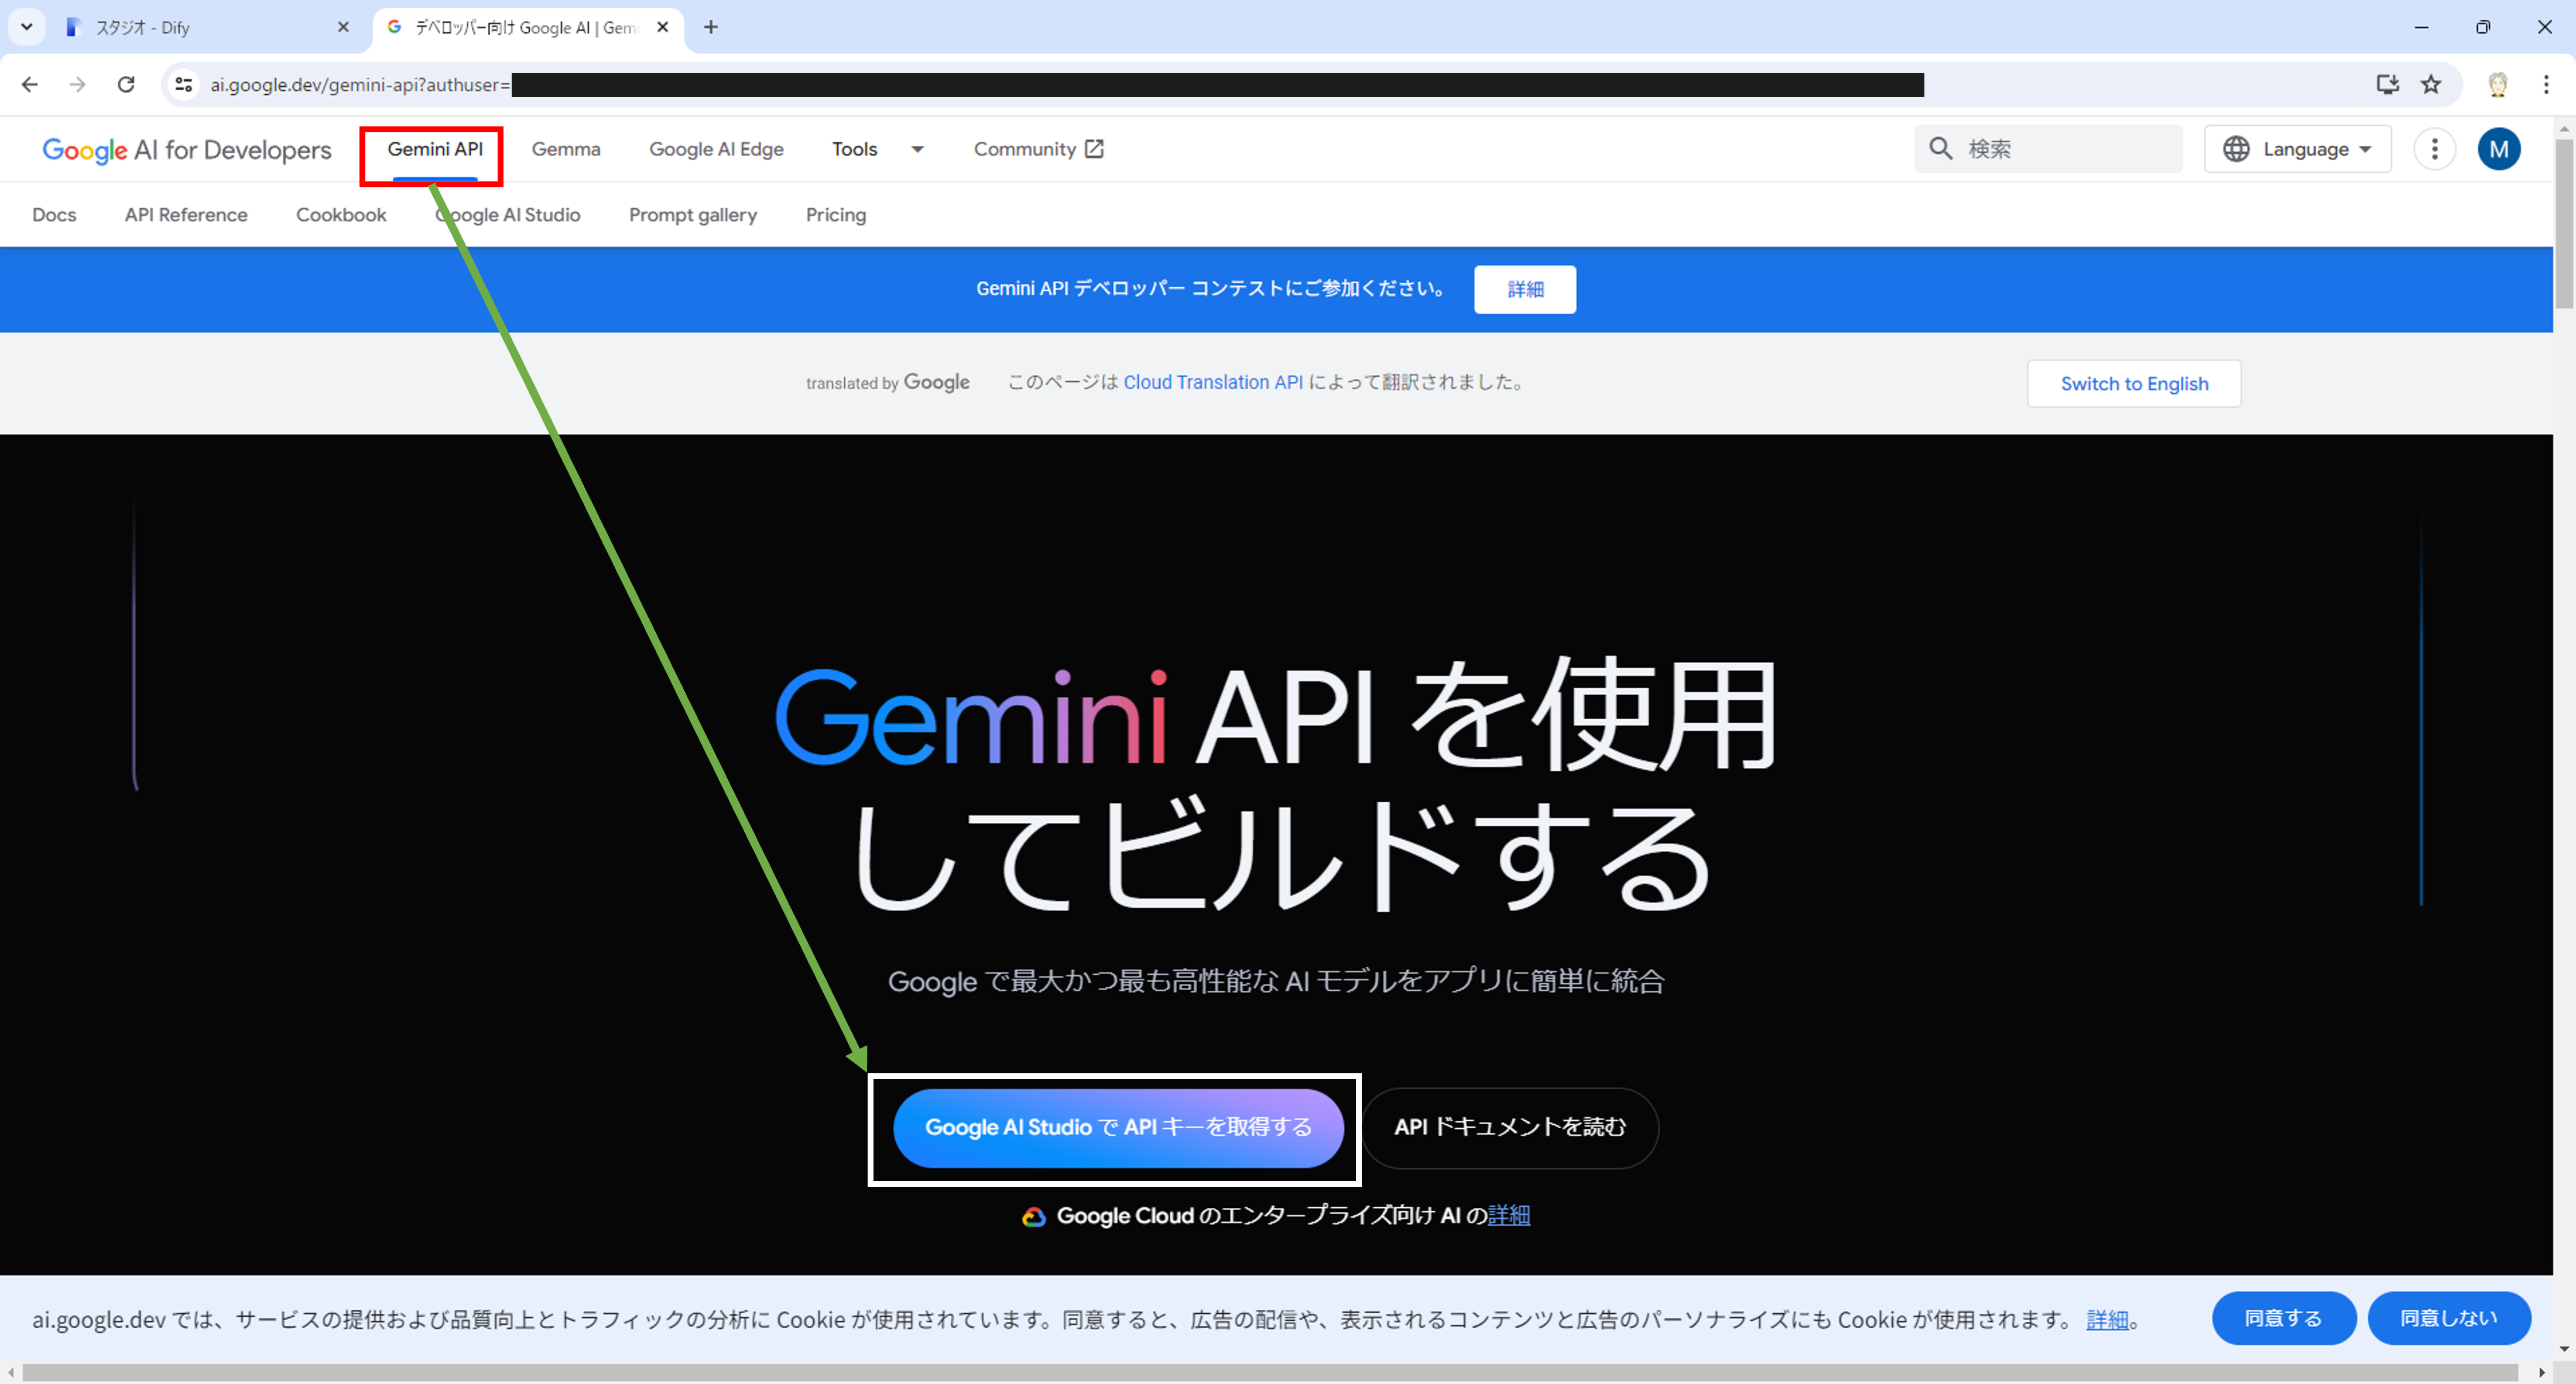Open the three-dot site options menu
Screen dimensions: 2576x1384
point(2434,149)
